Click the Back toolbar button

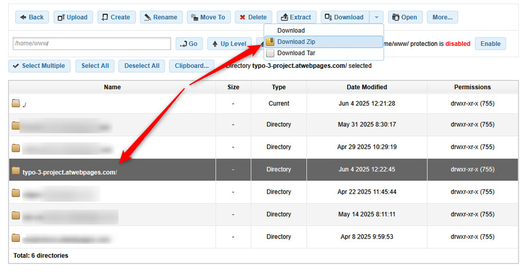point(32,17)
